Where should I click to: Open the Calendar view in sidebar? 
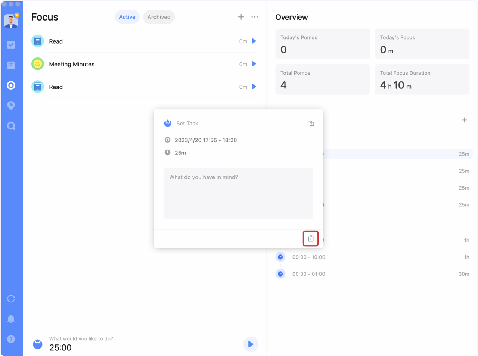click(11, 65)
